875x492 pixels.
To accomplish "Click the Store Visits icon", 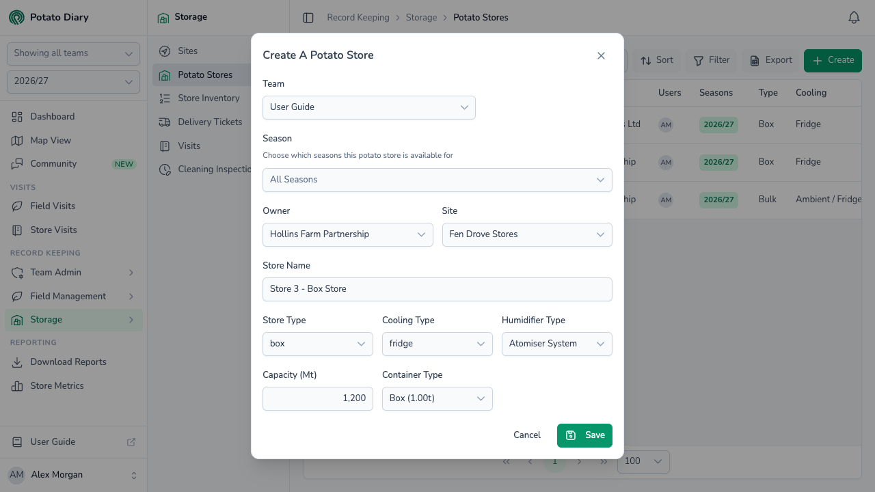I will click(x=17, y=230).
